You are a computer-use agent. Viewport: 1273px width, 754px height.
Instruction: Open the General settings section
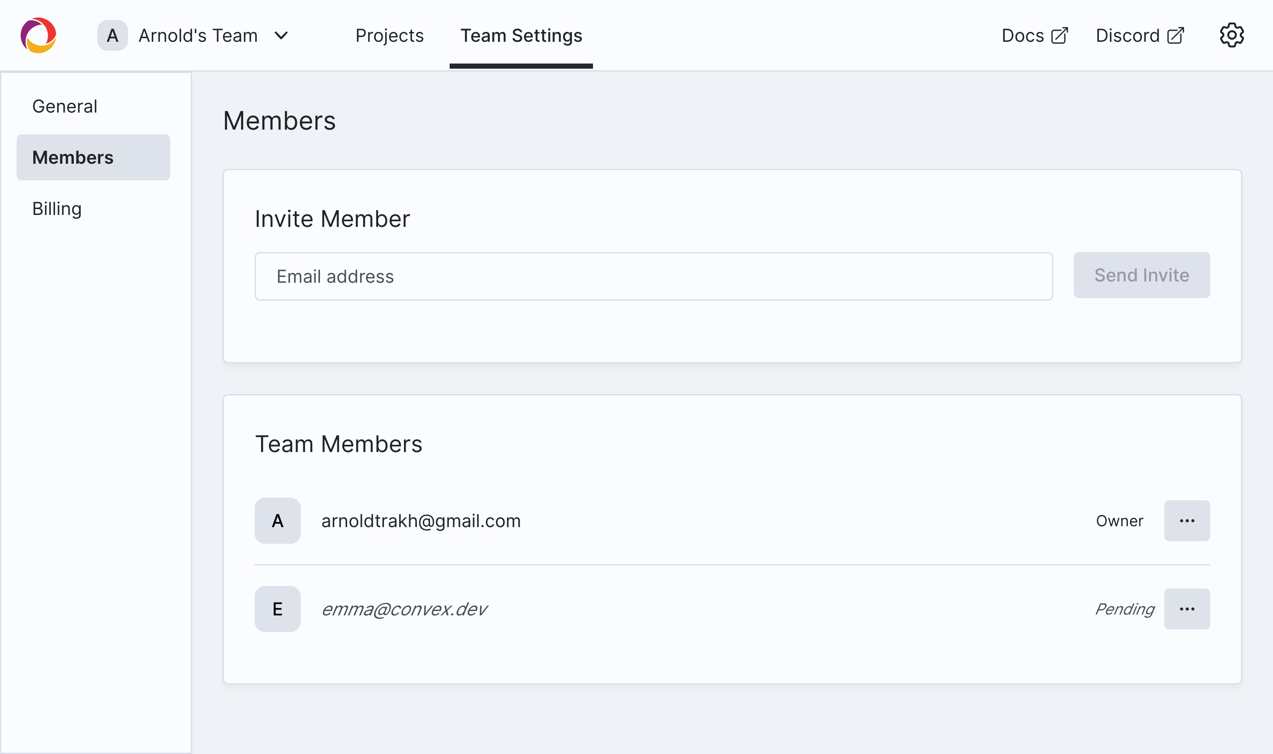[64, 106]
